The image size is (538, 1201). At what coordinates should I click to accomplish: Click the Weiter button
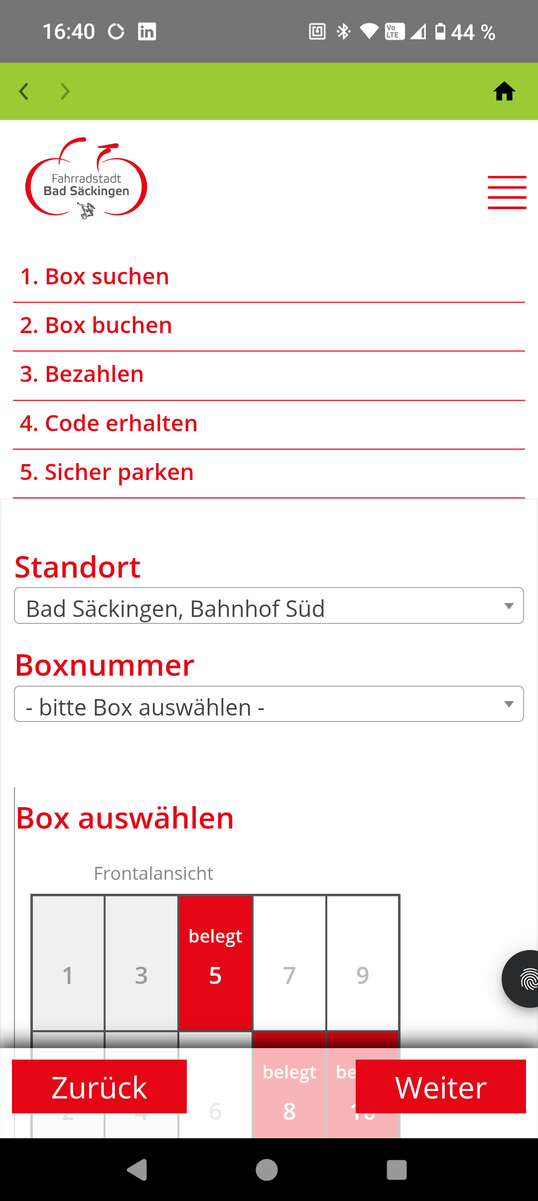point(441,1086)
